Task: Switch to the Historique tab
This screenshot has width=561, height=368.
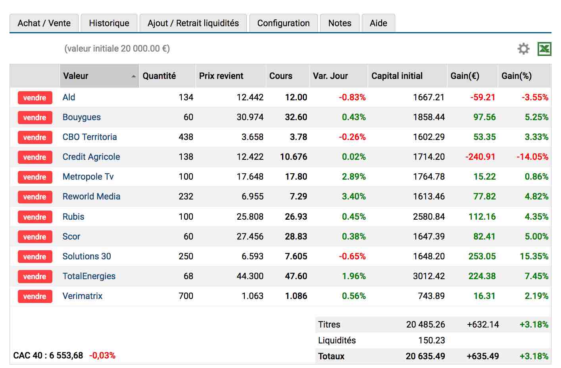Action: tap(109, 23)
